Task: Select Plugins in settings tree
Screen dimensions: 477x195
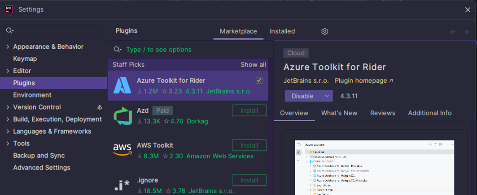Action: click(24, 83)
